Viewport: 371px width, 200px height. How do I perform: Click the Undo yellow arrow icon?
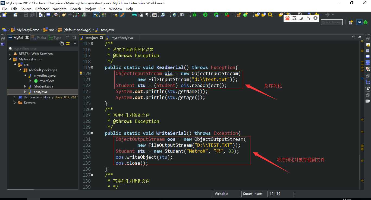(64, 15)
